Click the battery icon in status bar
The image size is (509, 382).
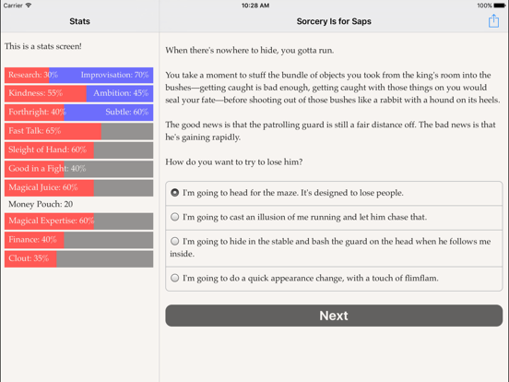[500, 6]
